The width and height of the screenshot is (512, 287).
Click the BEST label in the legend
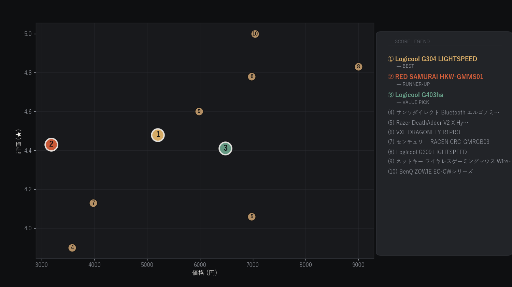click(408, 66)
